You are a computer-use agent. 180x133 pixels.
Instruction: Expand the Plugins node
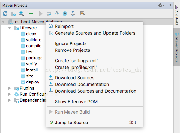(x=10, y=88)
